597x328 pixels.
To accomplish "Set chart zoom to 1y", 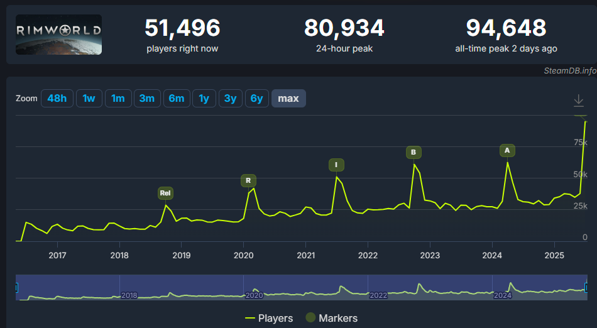I will coord(204,99).
